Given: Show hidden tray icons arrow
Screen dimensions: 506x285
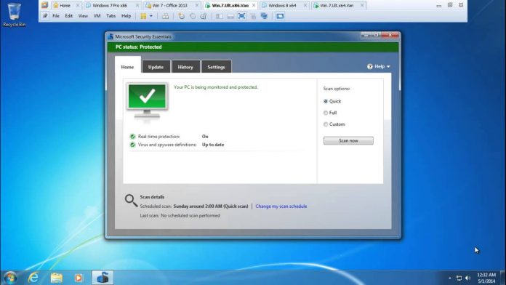Looking at the screenshot, I should [x=450, y=278].
